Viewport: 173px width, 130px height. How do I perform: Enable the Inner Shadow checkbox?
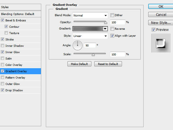2,46
